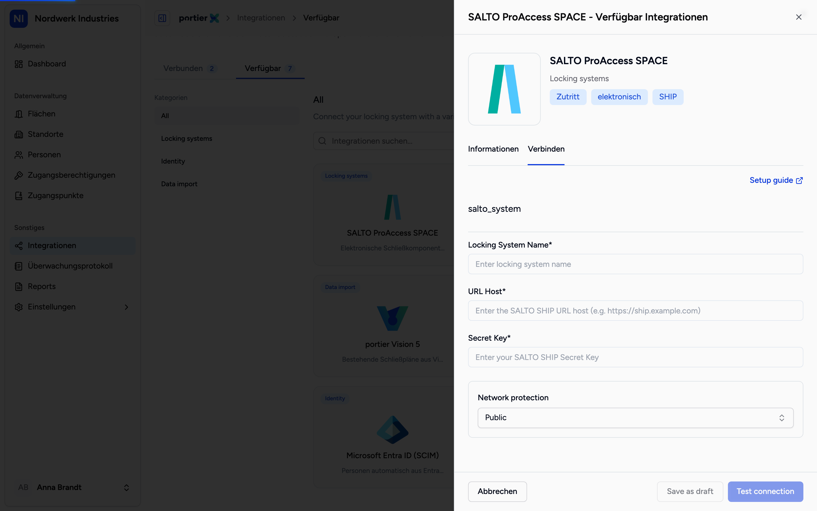This screenshot has width=817, height=511.
Task: Select the All category
Action: point(227,116)
